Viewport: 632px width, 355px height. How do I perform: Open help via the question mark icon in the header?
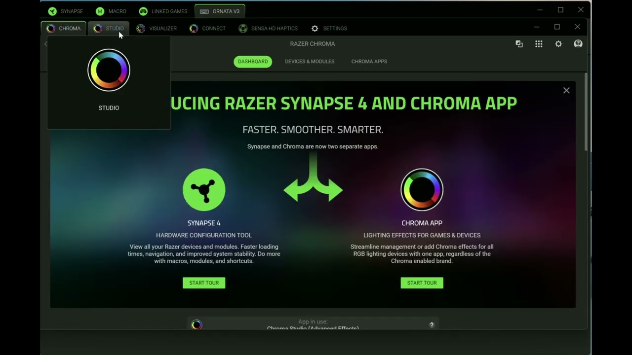(x=578, y=44)
